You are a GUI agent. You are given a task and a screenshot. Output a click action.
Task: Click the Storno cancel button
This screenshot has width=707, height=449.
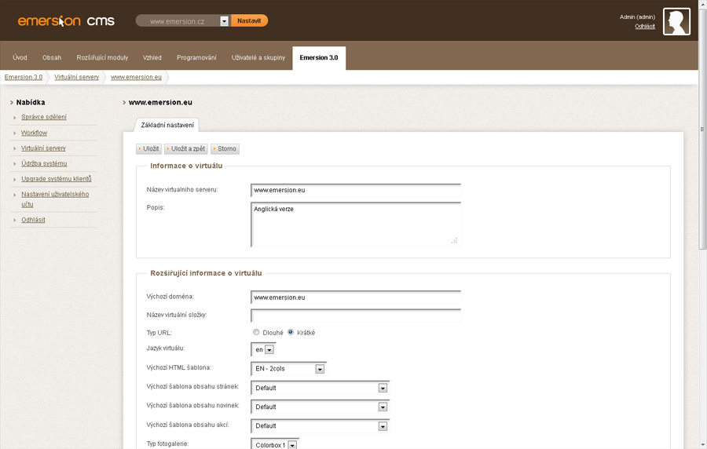(225, 148)
